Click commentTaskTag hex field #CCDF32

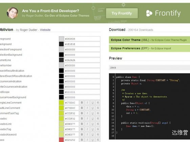click(x=71, y=113)
